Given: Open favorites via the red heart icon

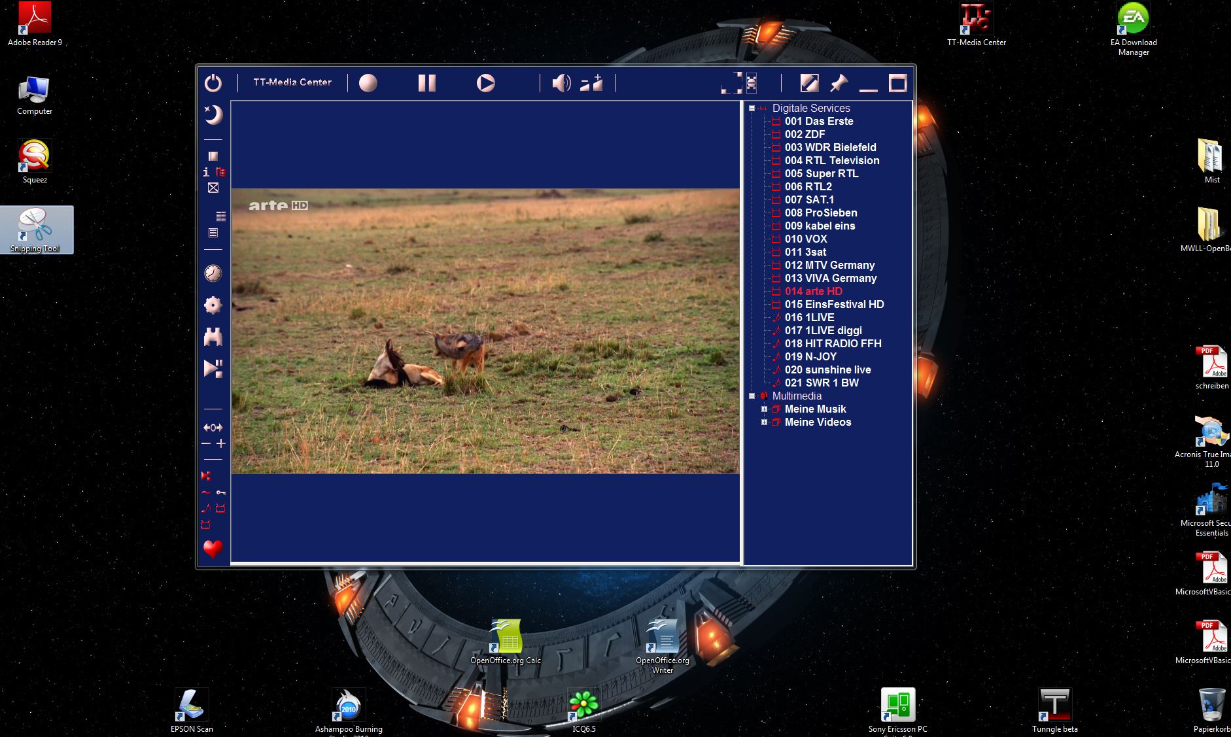Looking at the screenshot, I should (213, 549).
